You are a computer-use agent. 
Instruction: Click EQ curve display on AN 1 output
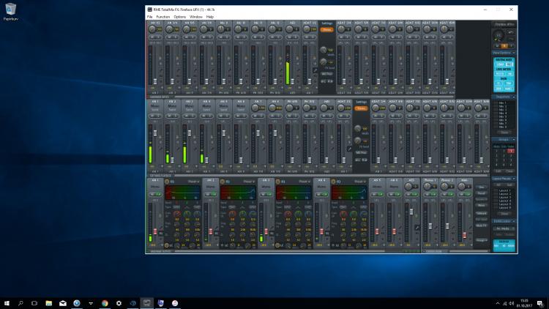[x=182, y=193]
